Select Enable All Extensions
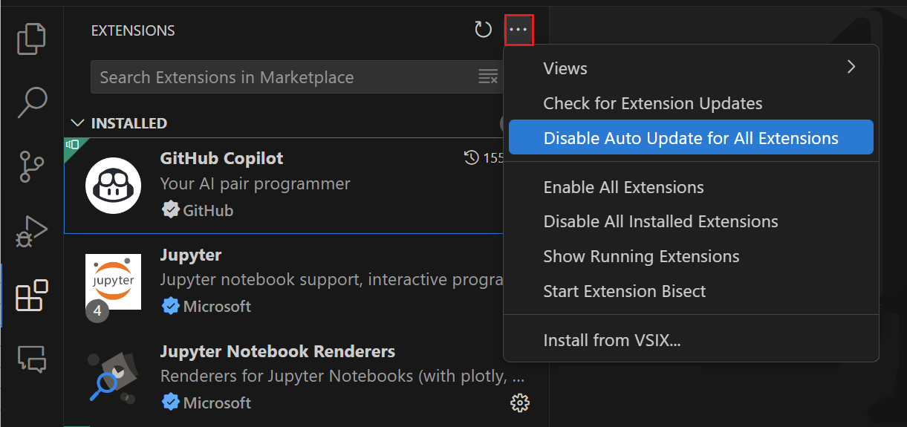 coord(623,187)
